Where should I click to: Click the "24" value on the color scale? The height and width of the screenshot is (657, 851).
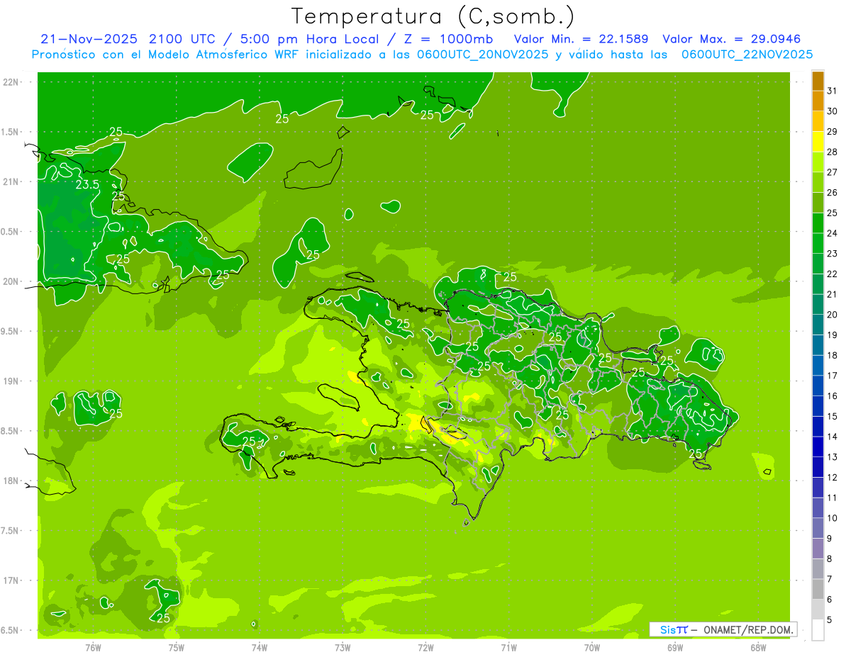832,233
